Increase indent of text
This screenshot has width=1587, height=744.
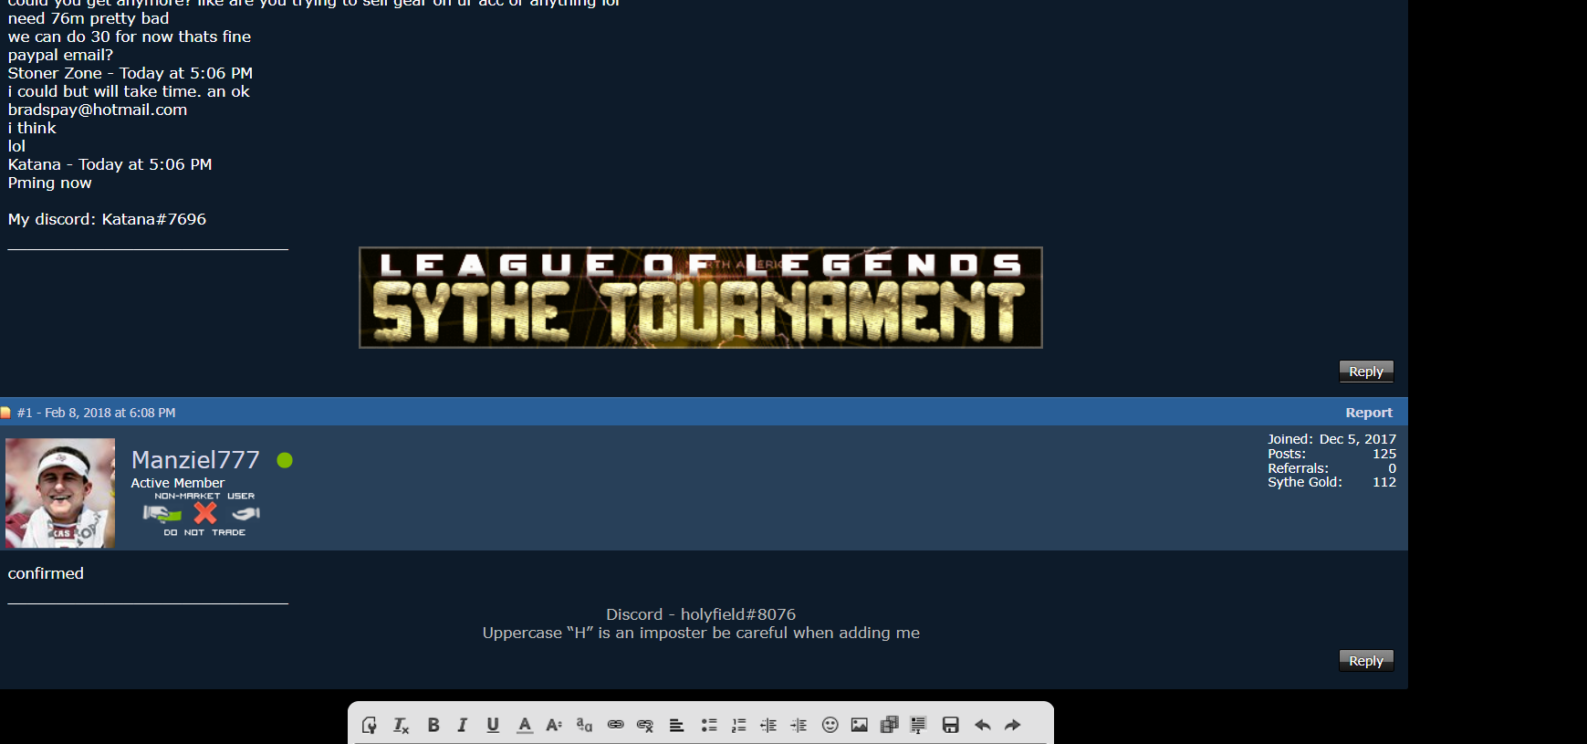click(x=799, y=725)
